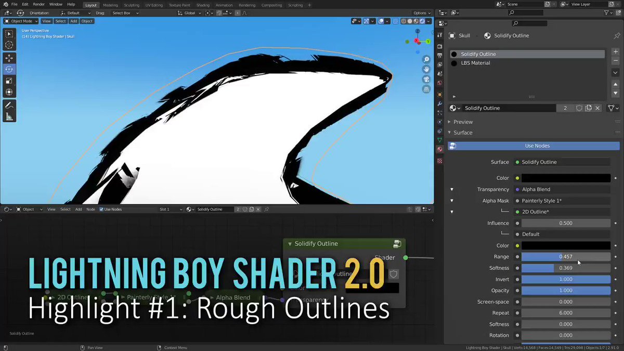
Task: Activate the Transform tool
Action: (9, 92)
